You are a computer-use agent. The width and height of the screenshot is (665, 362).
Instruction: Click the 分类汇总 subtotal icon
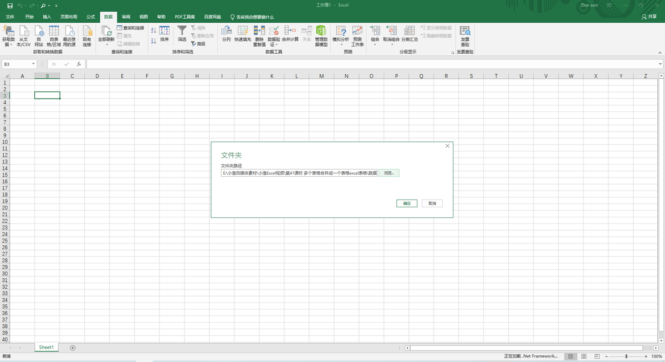(410, 32)
